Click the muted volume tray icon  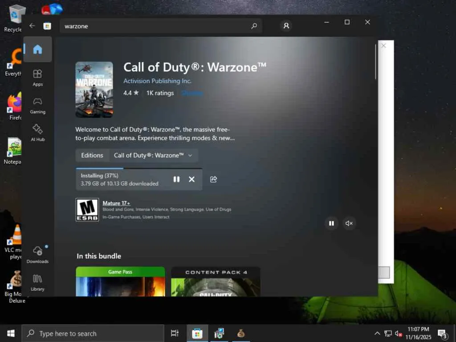(x=399, y=333)
